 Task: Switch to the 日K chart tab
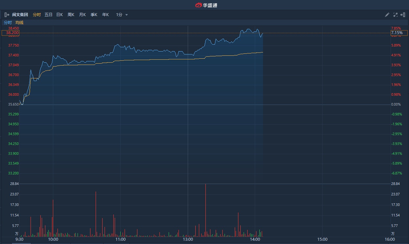[60, 15]
